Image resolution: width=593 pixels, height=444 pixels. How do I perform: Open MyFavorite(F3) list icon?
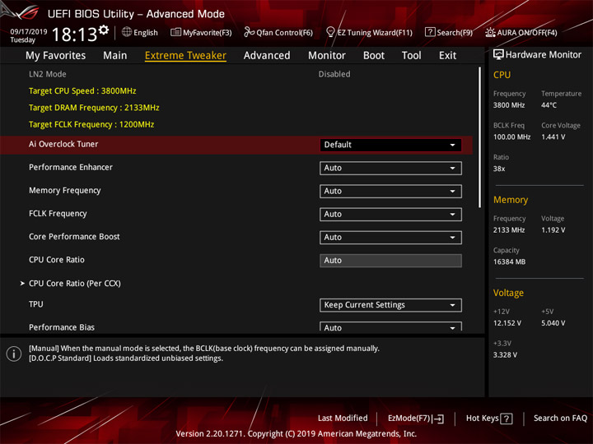(x=175, y=32)
